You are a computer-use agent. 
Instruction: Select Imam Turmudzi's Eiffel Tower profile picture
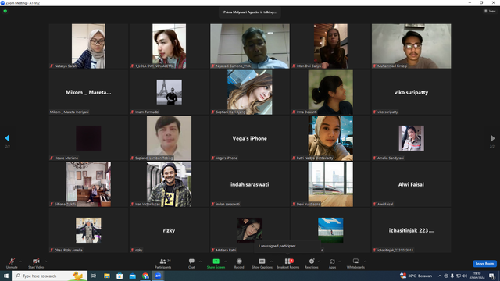(170, 92)
